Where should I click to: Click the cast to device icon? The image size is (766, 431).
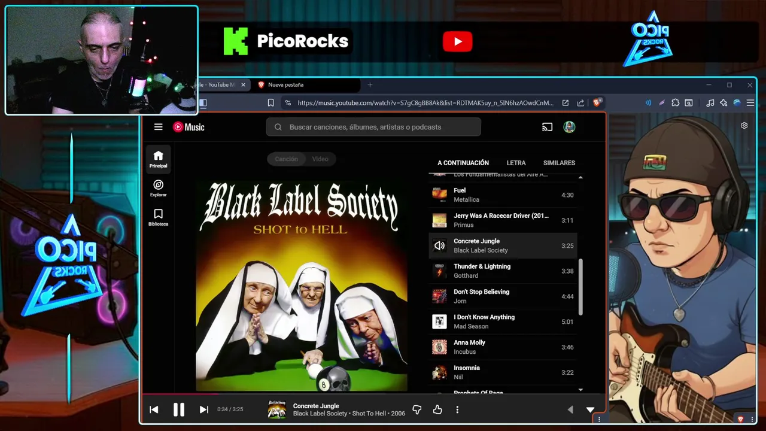coord(547,127)
